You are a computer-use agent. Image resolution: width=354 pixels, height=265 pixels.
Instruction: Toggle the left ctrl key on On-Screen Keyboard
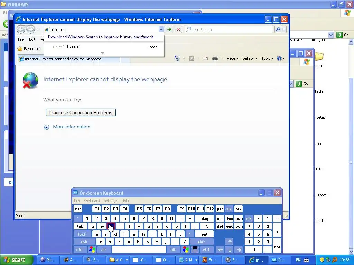tap(80, 250)
